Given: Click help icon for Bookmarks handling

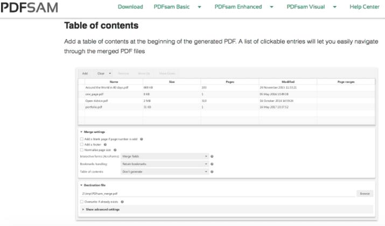Looking at the screenshot, I should [212, 164].
